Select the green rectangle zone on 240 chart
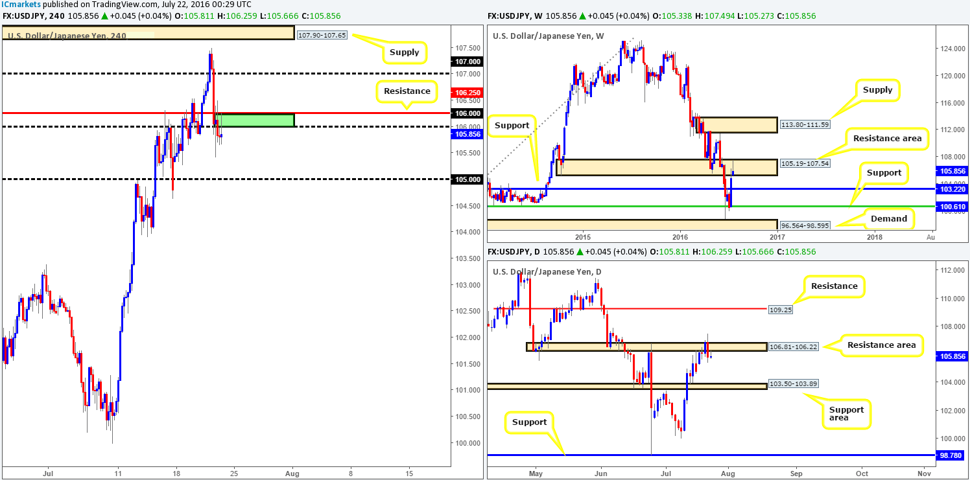This screenshot has width=970, height=480. 254,120
